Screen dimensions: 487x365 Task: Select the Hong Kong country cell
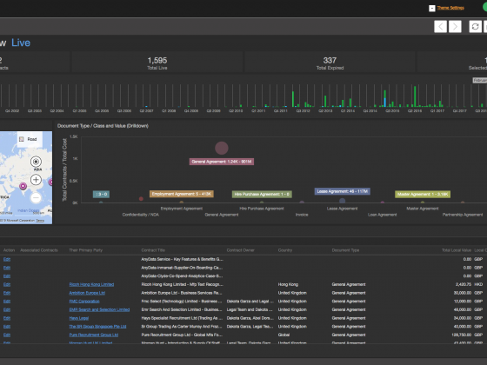point(288,284)
